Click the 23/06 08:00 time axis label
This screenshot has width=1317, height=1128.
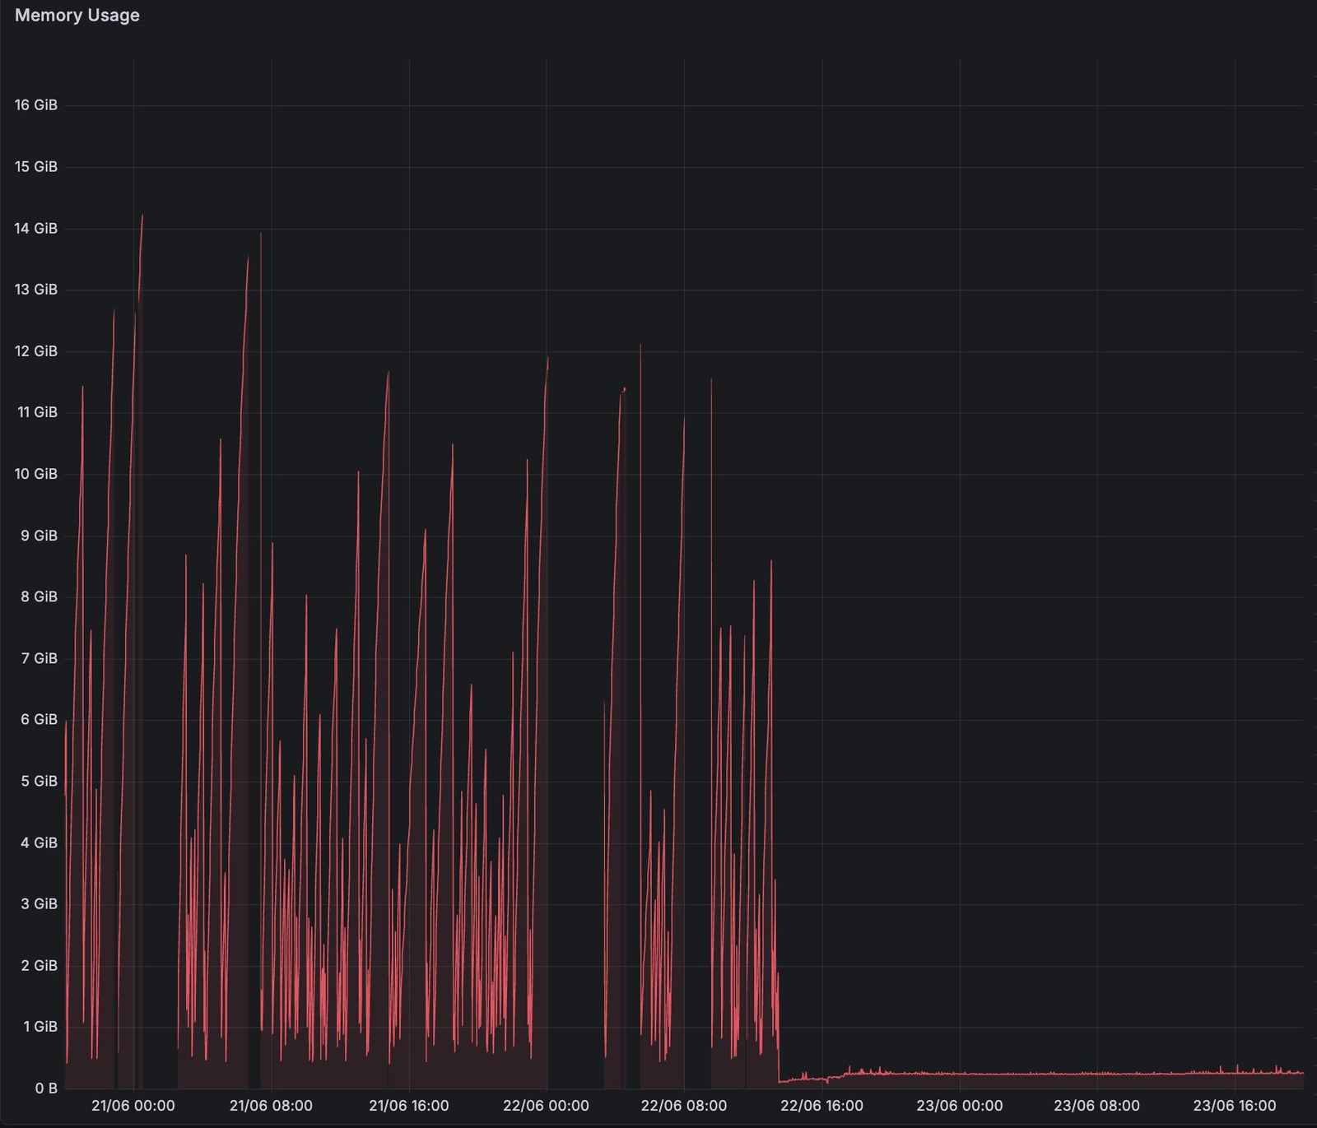pos(1096,1105)
